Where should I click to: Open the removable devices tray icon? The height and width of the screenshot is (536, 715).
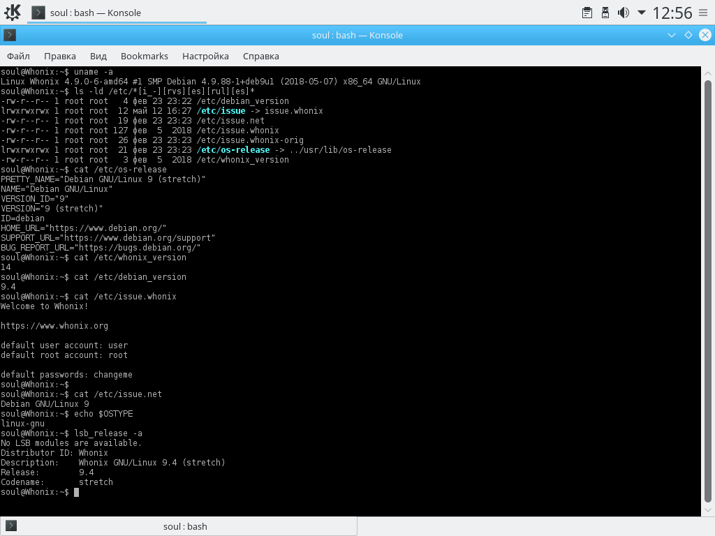(605, 13)
